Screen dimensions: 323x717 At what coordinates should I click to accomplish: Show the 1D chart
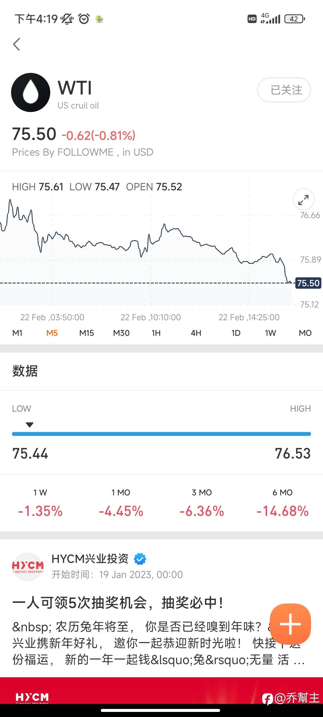(x=236, y=333)
